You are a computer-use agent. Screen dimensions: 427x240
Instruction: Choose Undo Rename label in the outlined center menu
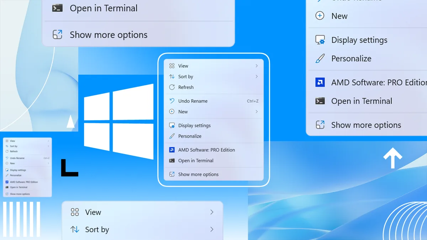coord(193,101)
